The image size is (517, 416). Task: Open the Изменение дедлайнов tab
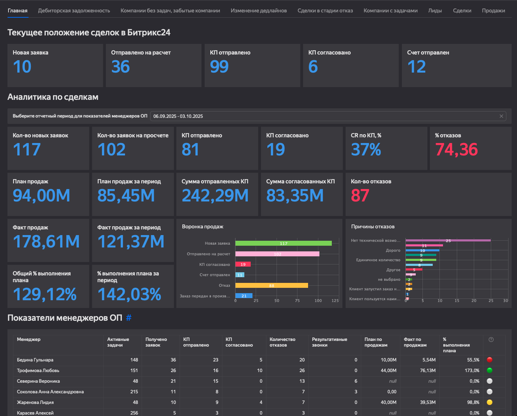[x=258, y=11]
